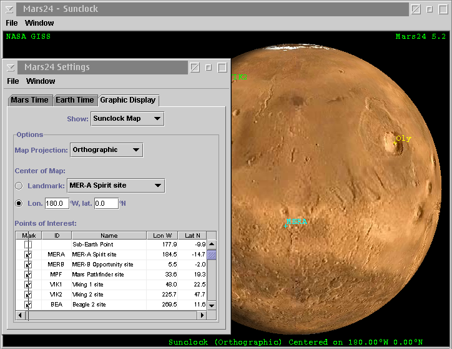452x349 pixels.
Task: Click the MERA marker on Mars globe
Action: click(x=285, y=226)
